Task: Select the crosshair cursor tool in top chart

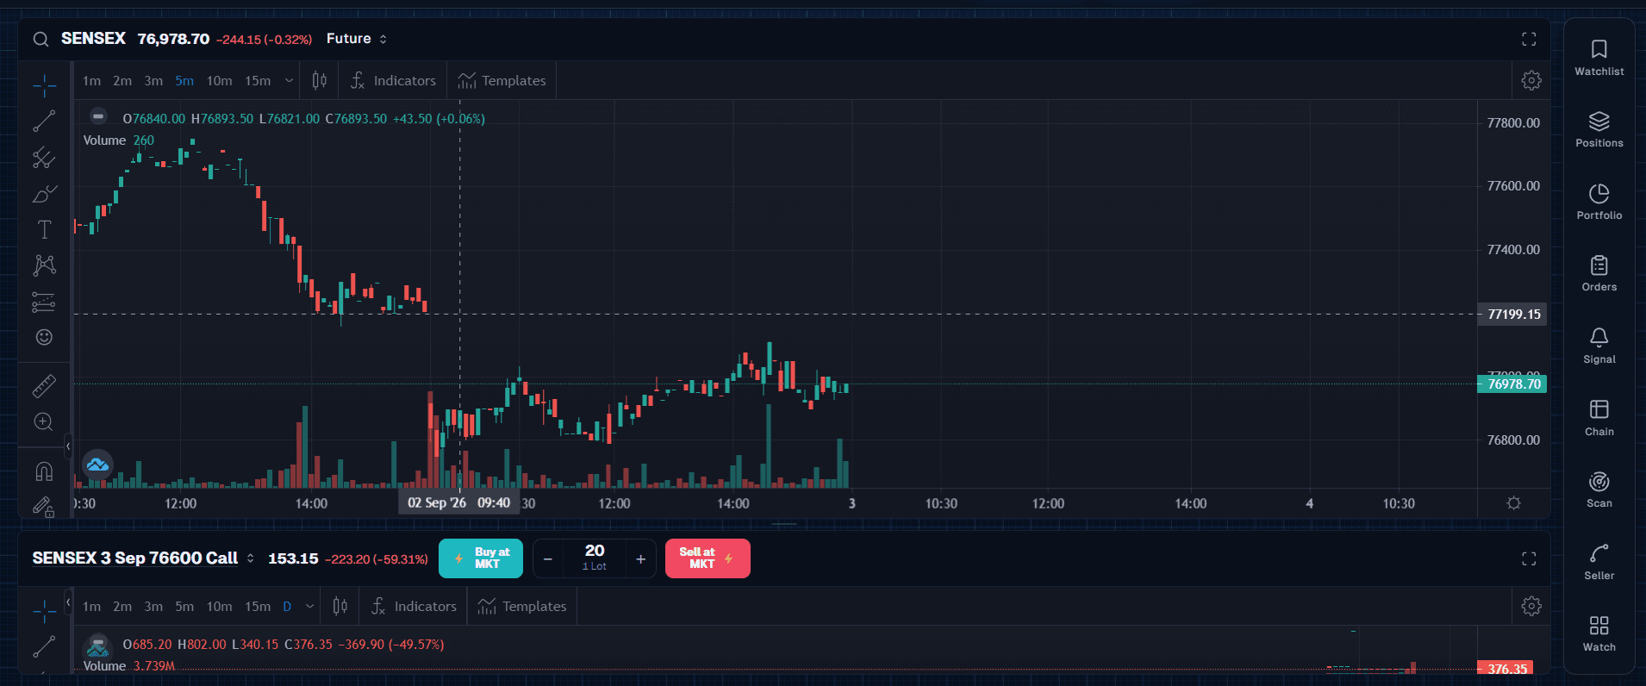Action: (x=44, y=84)
